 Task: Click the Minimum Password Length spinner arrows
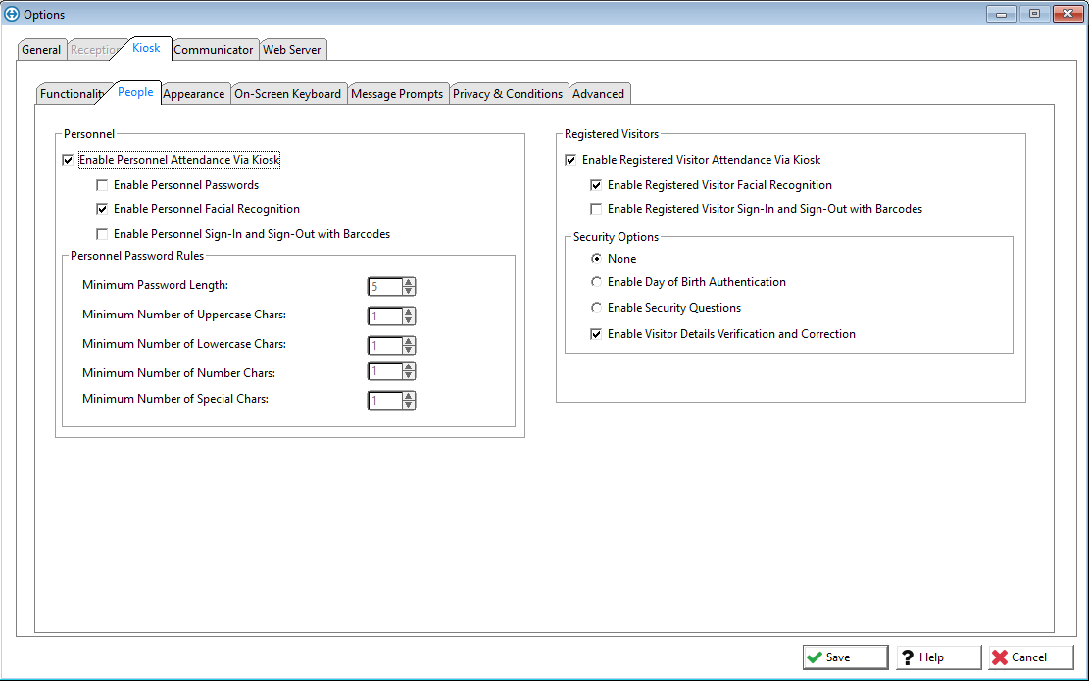tap(409, 287)
